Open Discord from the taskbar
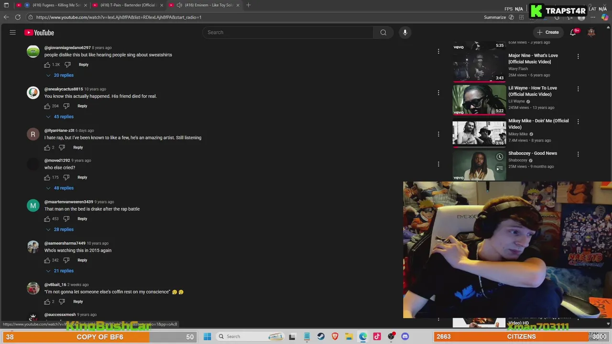This screenshot has width=612, height=344. click(405, 336)
